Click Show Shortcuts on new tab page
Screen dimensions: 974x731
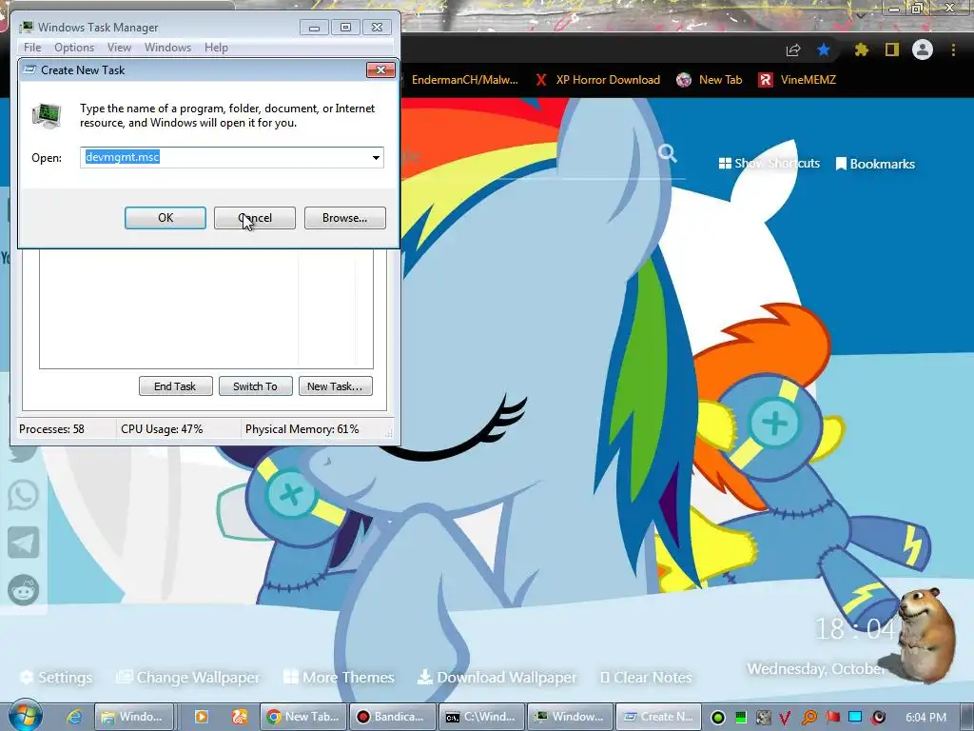tap(769, 164)
